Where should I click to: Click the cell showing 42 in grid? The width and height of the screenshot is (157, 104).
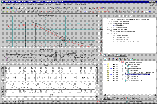coord(15,77)
